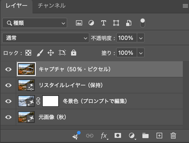Lock transparent pixels checkerboard icon

click(28, 53)
